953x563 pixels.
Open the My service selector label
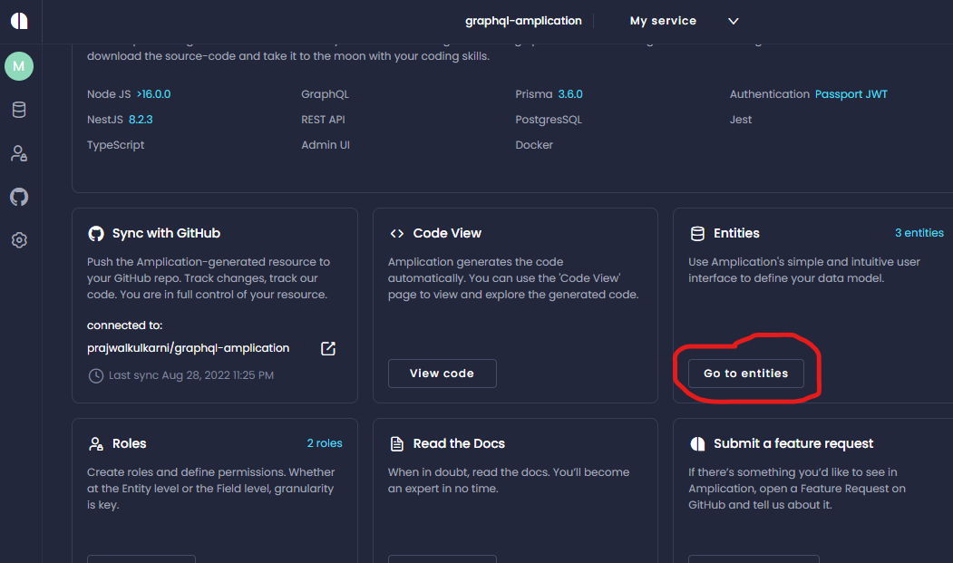663,21
